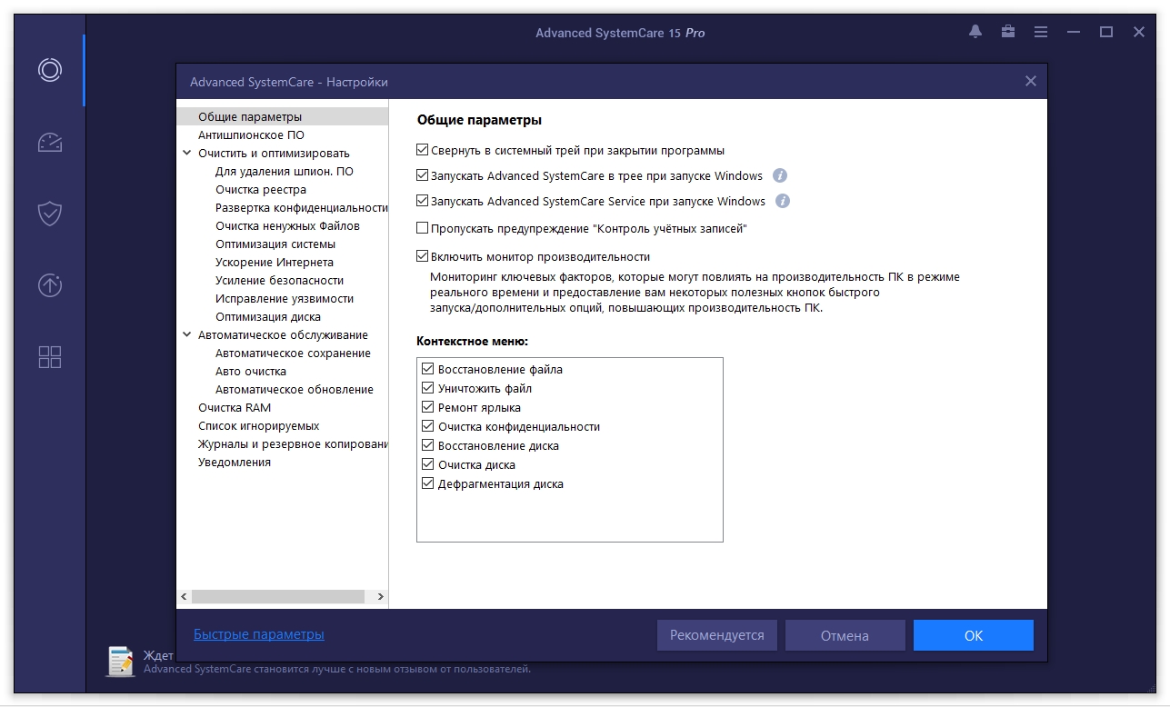
Task: Click right arrow of tree horizontal scrollbar
Action: pyautogui.click(x=381, y=597)
